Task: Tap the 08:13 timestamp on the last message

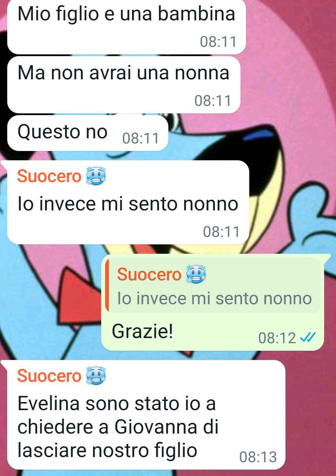Action: pos(258,457)
